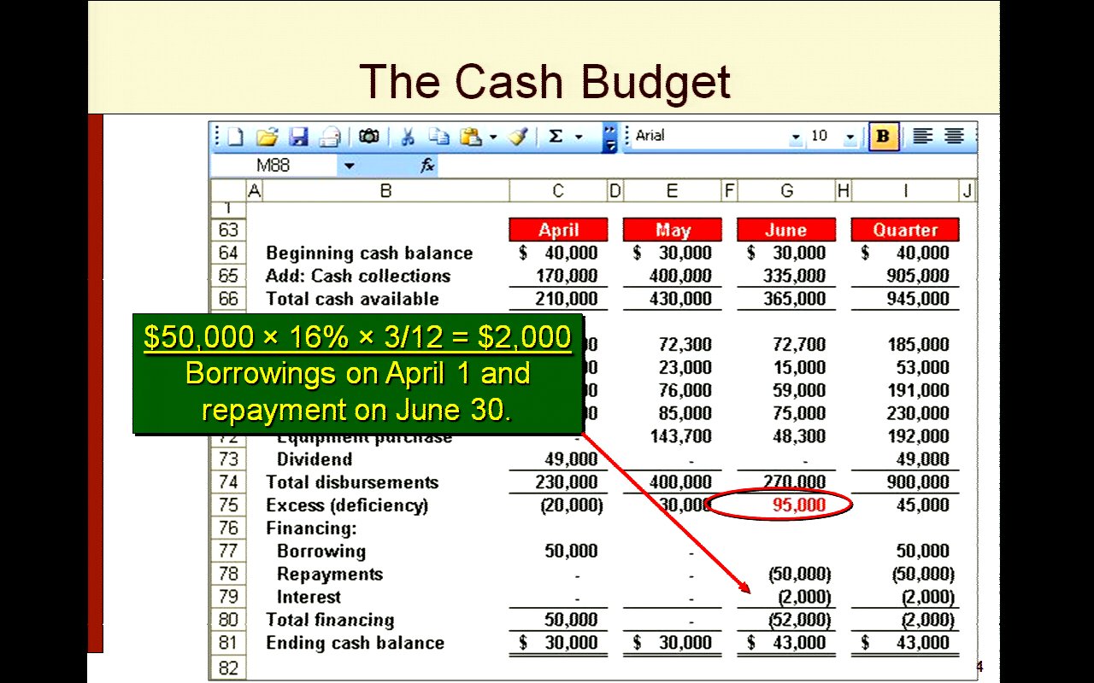The width and height of the screenshot is (1094, 683).
Task: Toggle Bold formatting button
Action: point(883,137)
